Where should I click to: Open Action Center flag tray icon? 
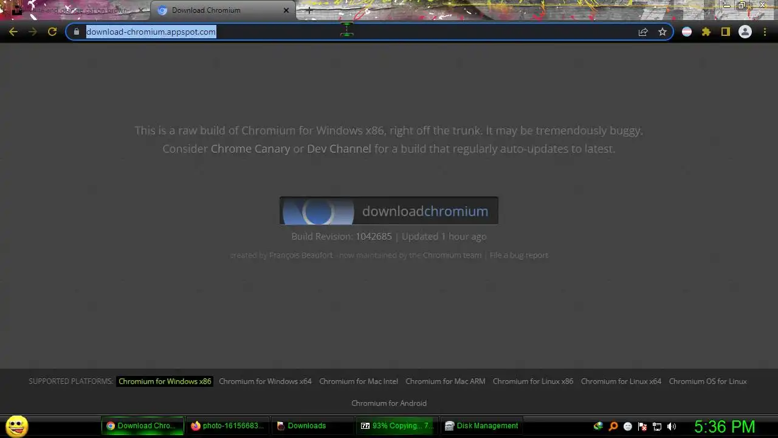642,426
